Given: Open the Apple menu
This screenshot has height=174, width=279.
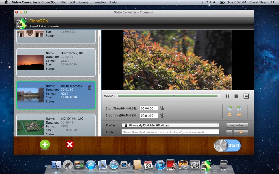Looking at the screenshot, I should (x=6, y=2).
